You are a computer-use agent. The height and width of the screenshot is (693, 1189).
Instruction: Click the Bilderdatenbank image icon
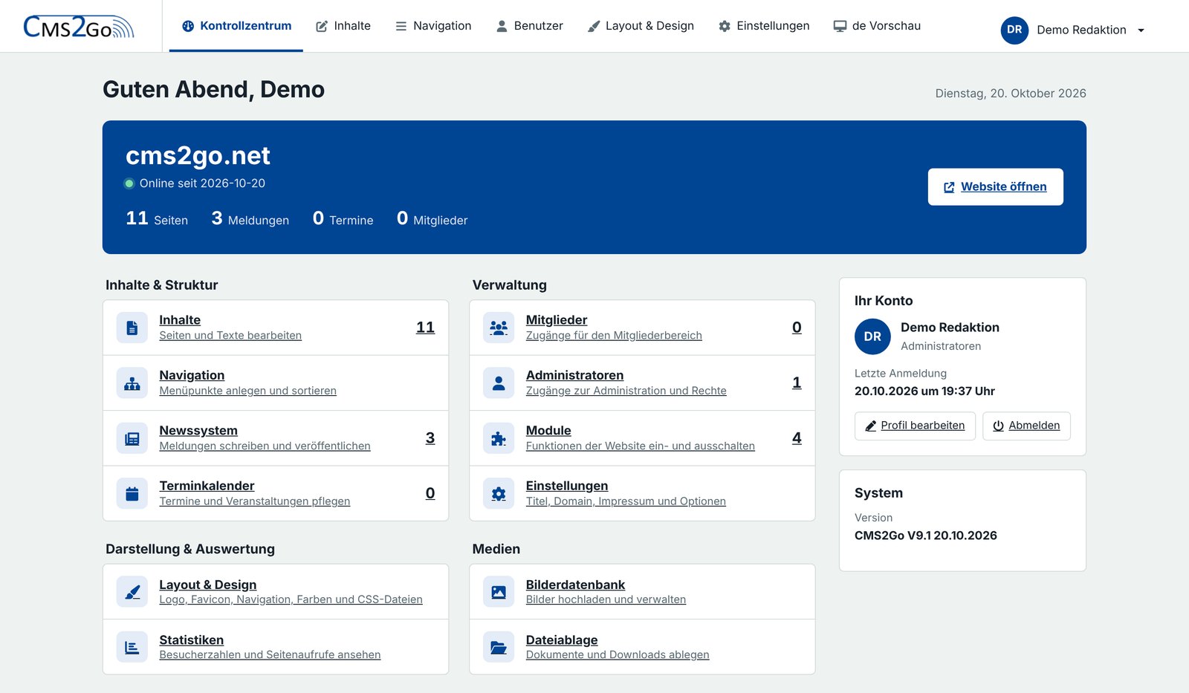coord(499,592)
